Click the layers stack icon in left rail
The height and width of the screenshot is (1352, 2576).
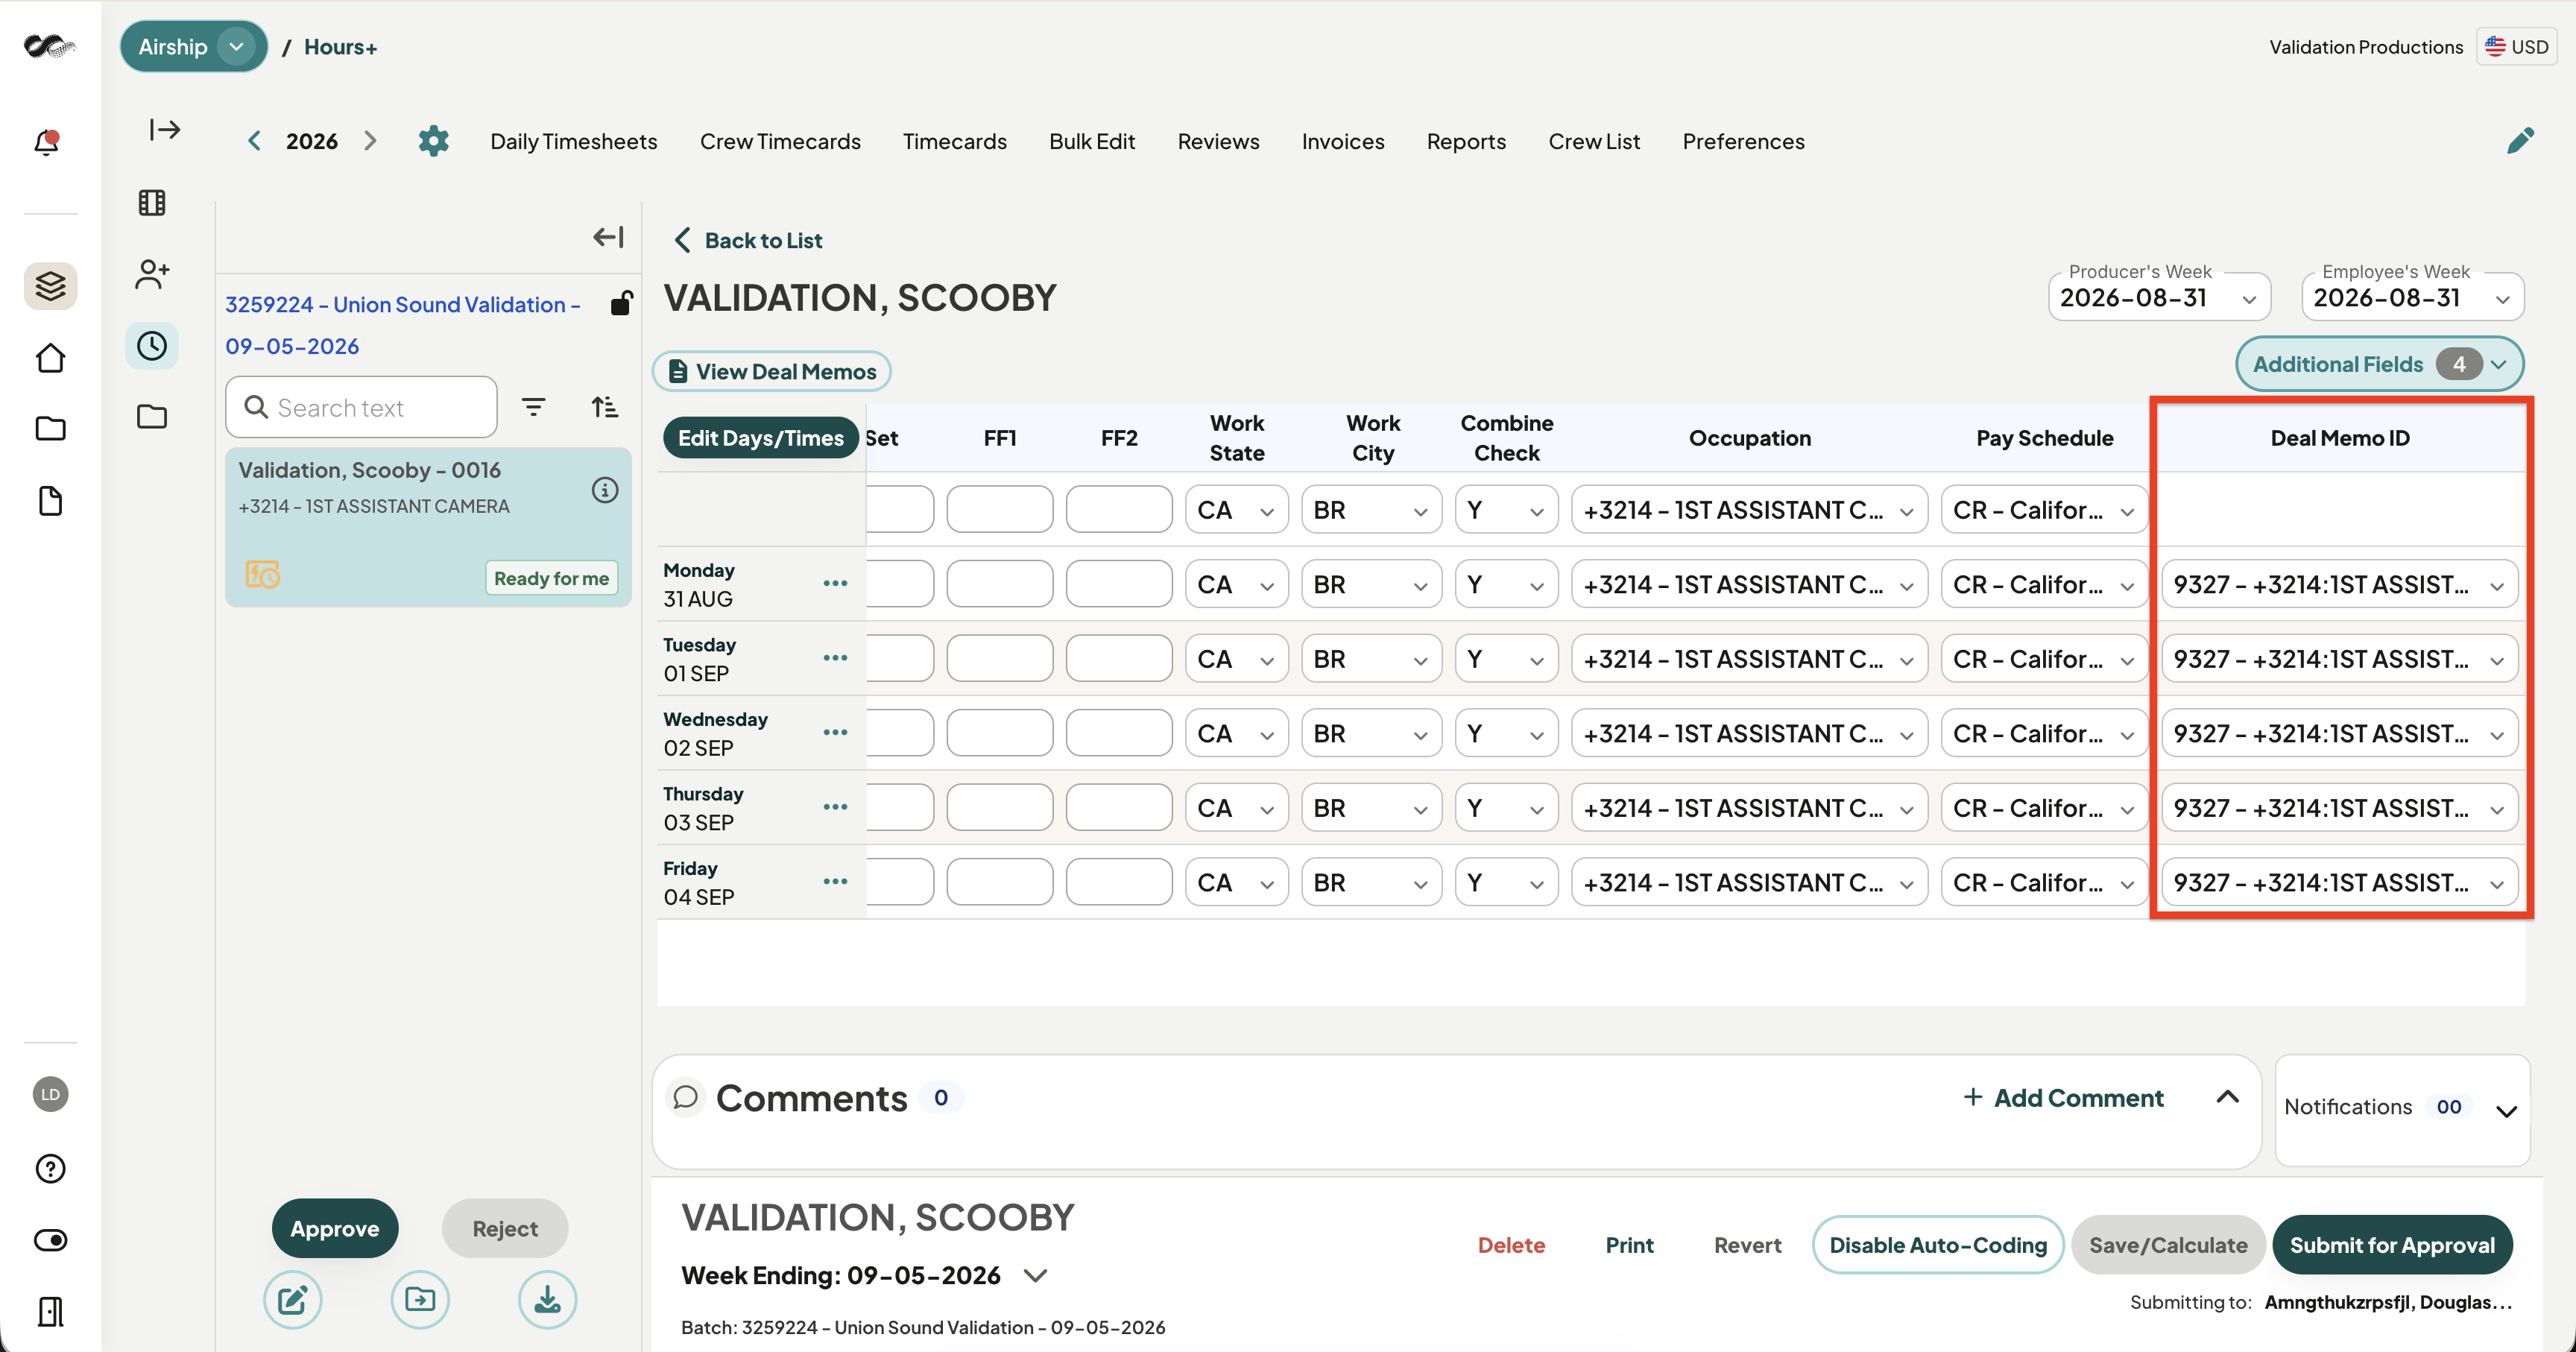click(x=50, y=286)
